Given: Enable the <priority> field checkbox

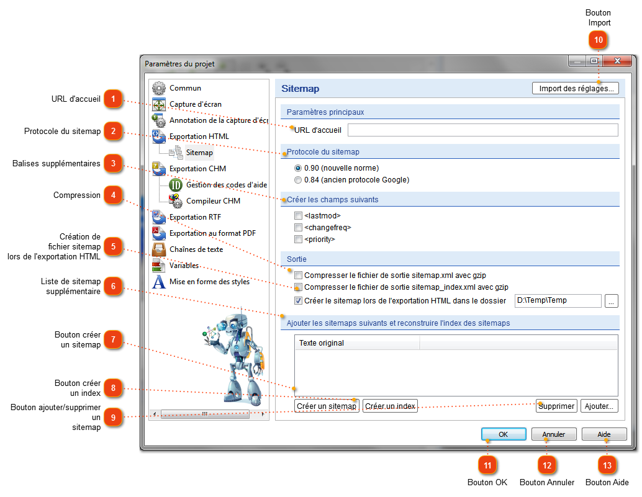Looking at the screenshot, I should point(298,240).
